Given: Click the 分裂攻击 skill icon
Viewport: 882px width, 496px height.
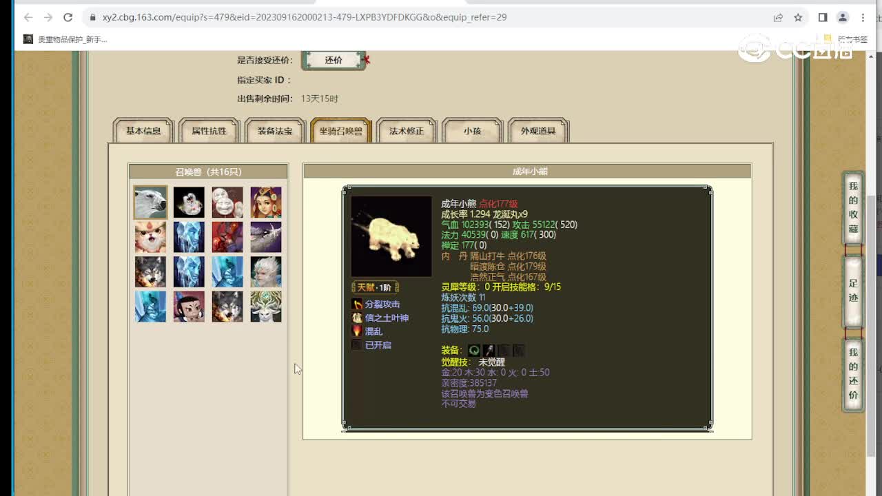Looking at the screenshot, I should [x=357, y=304].
